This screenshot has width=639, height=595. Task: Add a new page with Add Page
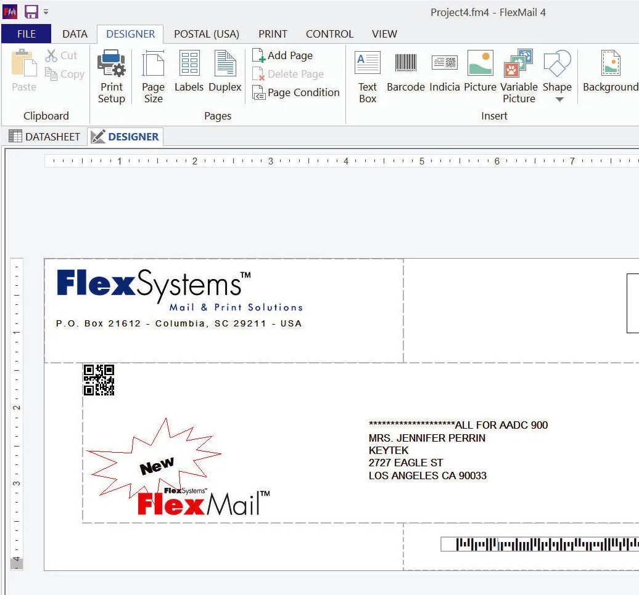(282, 55)
